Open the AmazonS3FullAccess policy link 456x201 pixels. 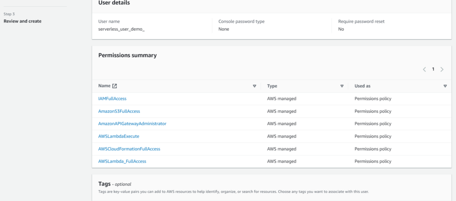(x=119, y=111)
